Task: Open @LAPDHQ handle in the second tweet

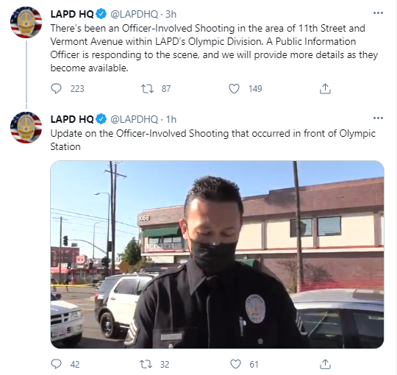Action: (135, 119)
